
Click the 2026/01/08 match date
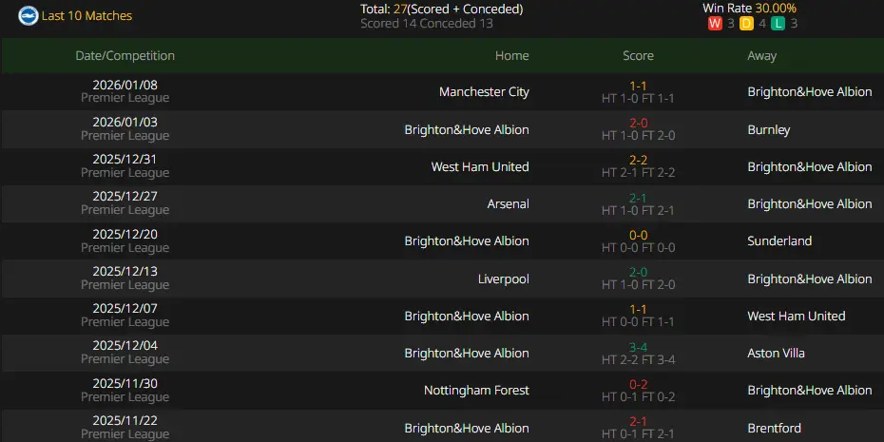pyautogui.click(x=125, y=86)
